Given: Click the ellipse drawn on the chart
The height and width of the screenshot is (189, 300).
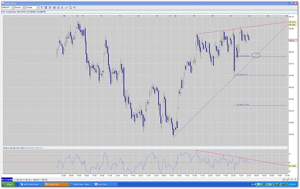Looking at the screenshot, I should pos(256,55).
